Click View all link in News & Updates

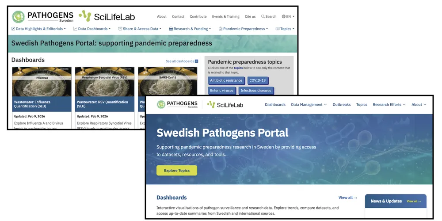point(414,201)
